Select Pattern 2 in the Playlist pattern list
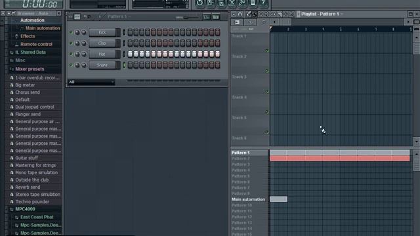The height and width of the screenshot is (236, 420). pyautogui.click(x=241, y=159)
